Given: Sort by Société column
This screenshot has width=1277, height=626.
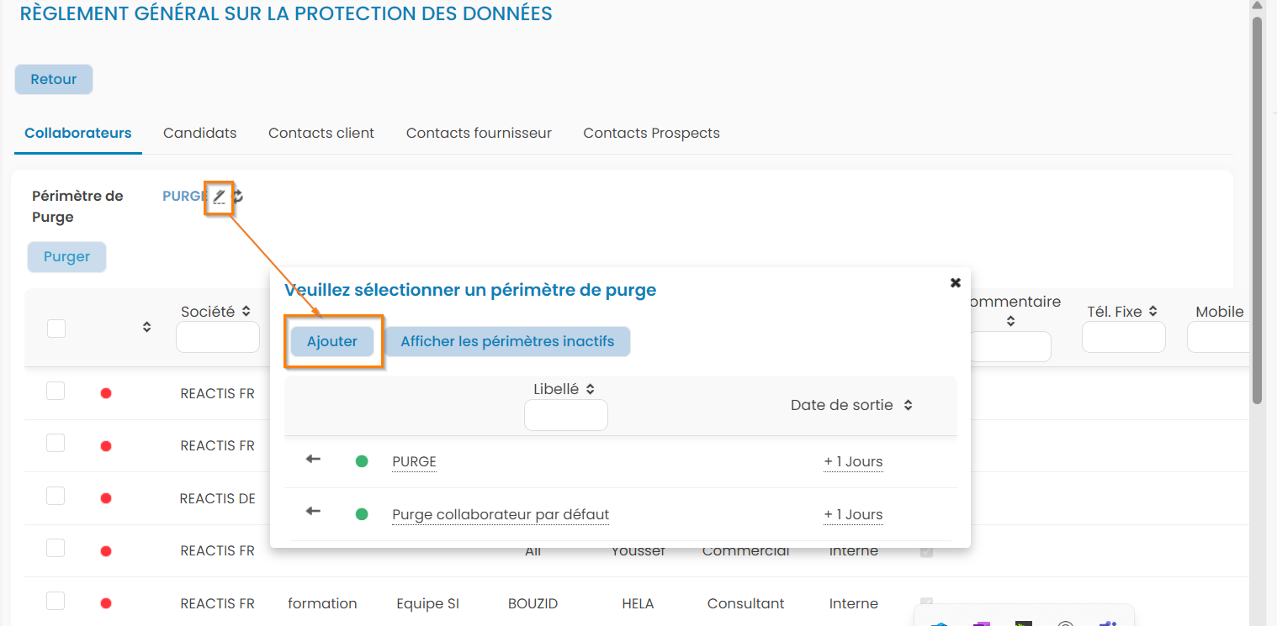Looking at the screenshot, I should point(246,312).
